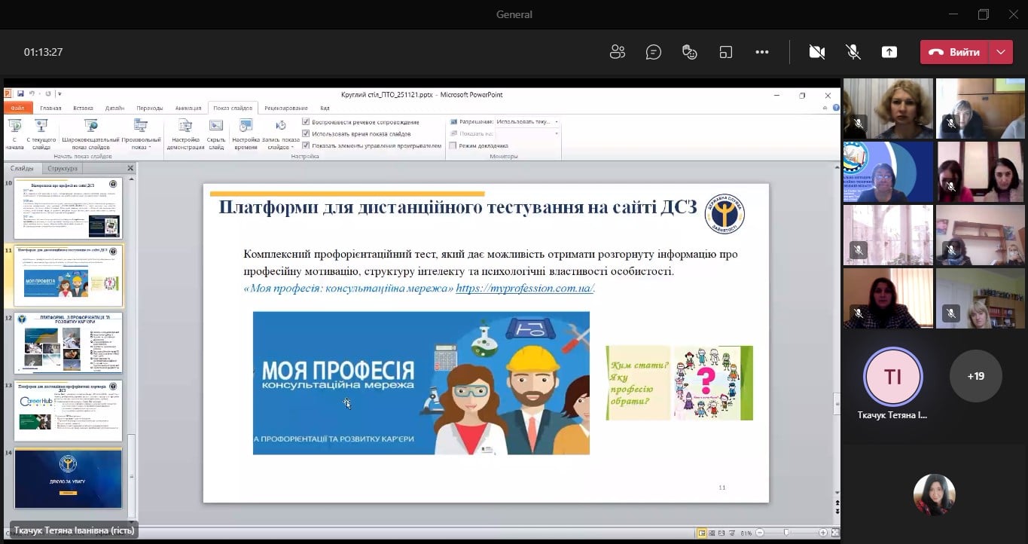
Task: Open the participants list in Teams
Action: click(618, 52)
